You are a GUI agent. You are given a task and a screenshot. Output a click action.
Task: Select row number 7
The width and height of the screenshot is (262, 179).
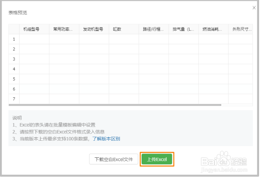click(x=14, y=99)
